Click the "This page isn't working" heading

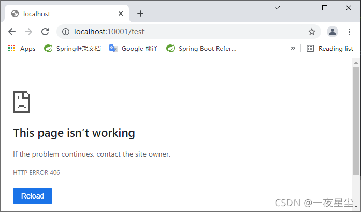tap(74, 133)
